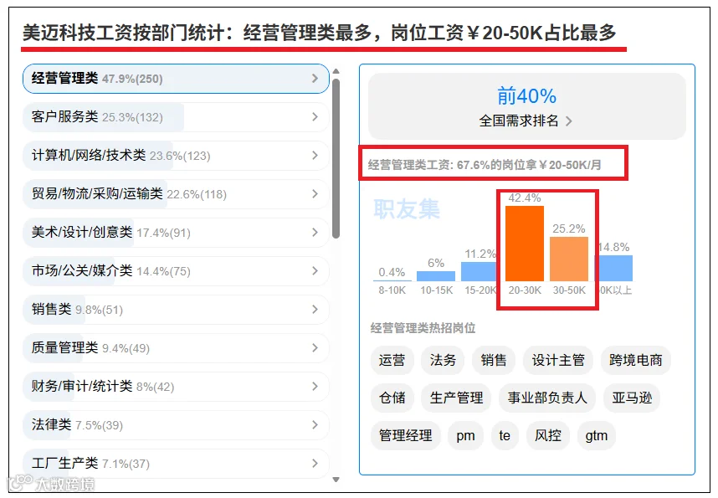Select the 风控 job tag
The width and height of the screenshot is (718, 498).
[x=548, y=435]
